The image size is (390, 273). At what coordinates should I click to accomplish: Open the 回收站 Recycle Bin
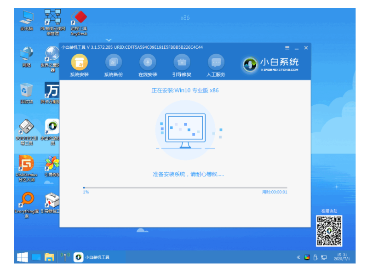point(26,92)
